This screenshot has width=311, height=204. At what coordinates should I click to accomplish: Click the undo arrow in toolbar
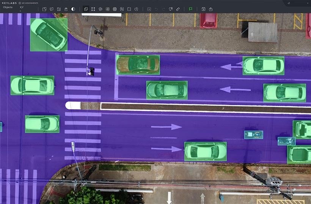click(156, 9)
